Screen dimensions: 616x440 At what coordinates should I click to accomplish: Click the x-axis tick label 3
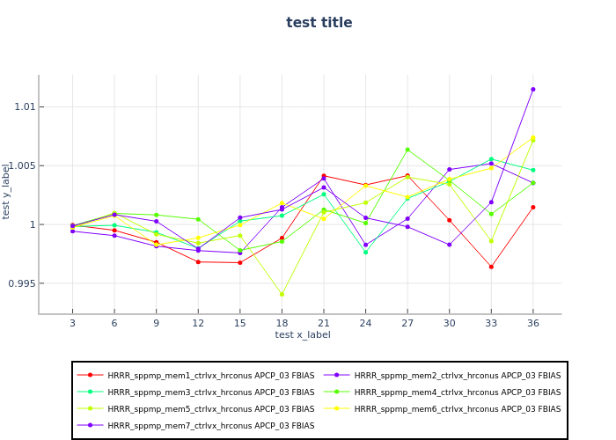[x=72, y=323]
